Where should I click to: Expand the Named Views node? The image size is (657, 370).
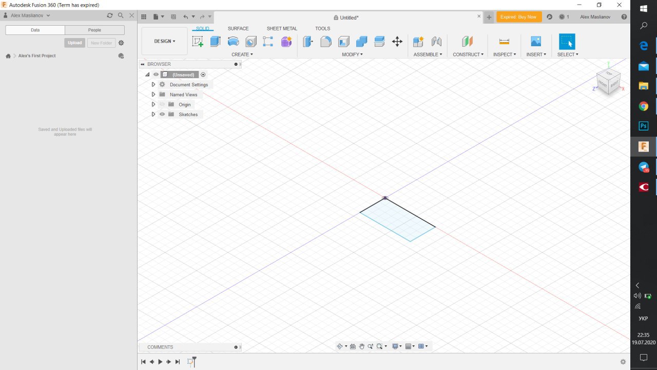(153, 95)
